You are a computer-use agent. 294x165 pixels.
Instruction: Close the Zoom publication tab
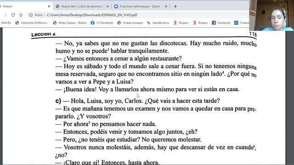(166, 6)
